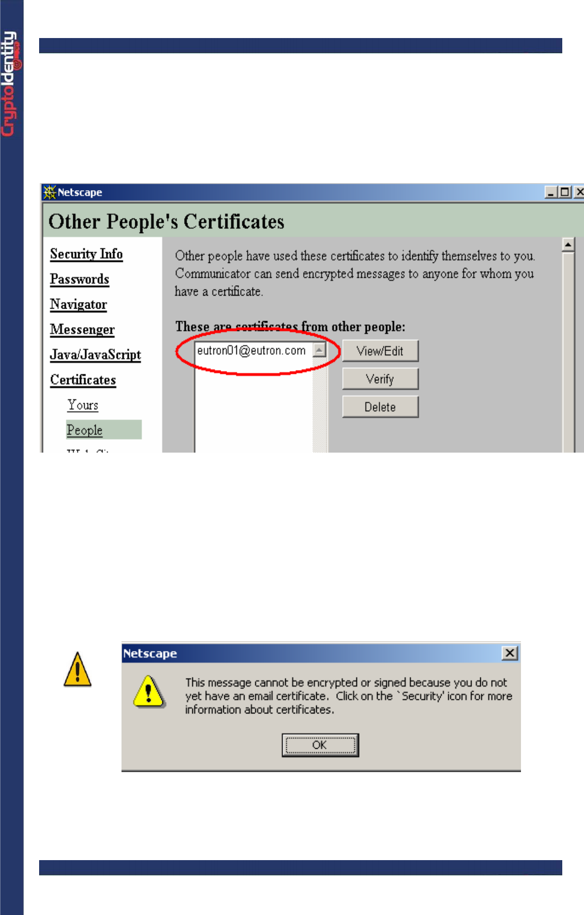This screenshot has width=584, height=915.
Task: Open the Java/JavaScript link
Action: [x=96, y=355]
